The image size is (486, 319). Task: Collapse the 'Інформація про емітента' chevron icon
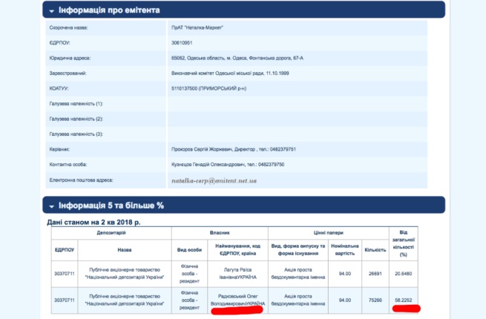(x=50, y=10)
